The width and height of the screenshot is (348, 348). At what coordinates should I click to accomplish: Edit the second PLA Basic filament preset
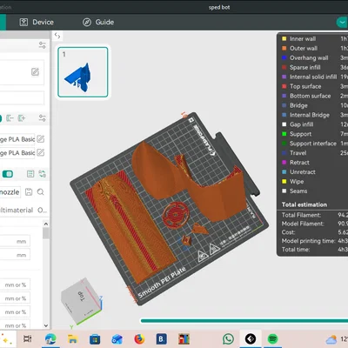tap(41, 152)
